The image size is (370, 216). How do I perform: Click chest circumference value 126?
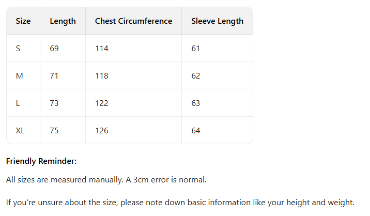102,131
